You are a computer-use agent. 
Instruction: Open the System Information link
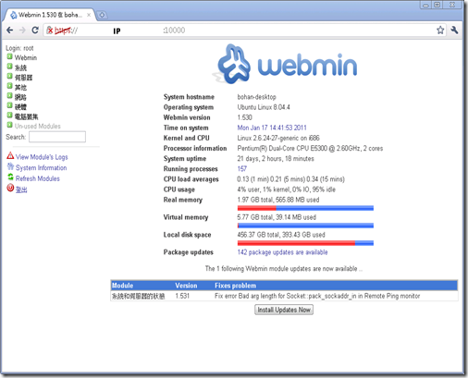[41, 168]
